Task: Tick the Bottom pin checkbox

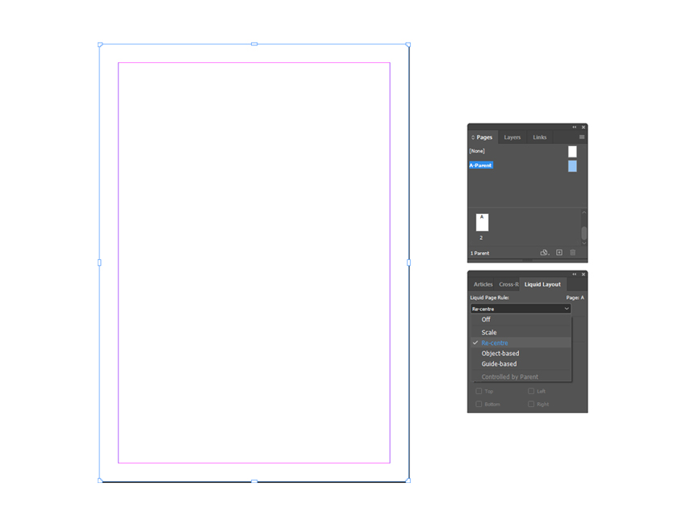Action: click(x=479, y=404)
